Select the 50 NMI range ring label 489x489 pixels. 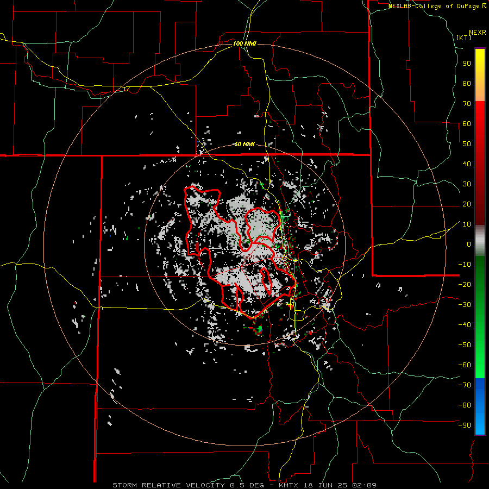coord(244,144)
